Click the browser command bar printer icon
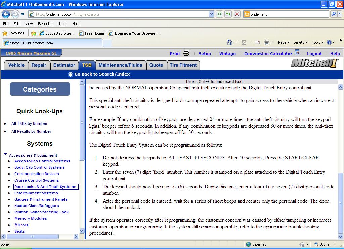The width and height of the screenshot is (344, 249). click(266, 42)
